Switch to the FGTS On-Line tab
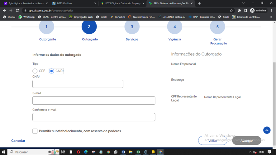The image size is (276, 155). tap(73, 3)
